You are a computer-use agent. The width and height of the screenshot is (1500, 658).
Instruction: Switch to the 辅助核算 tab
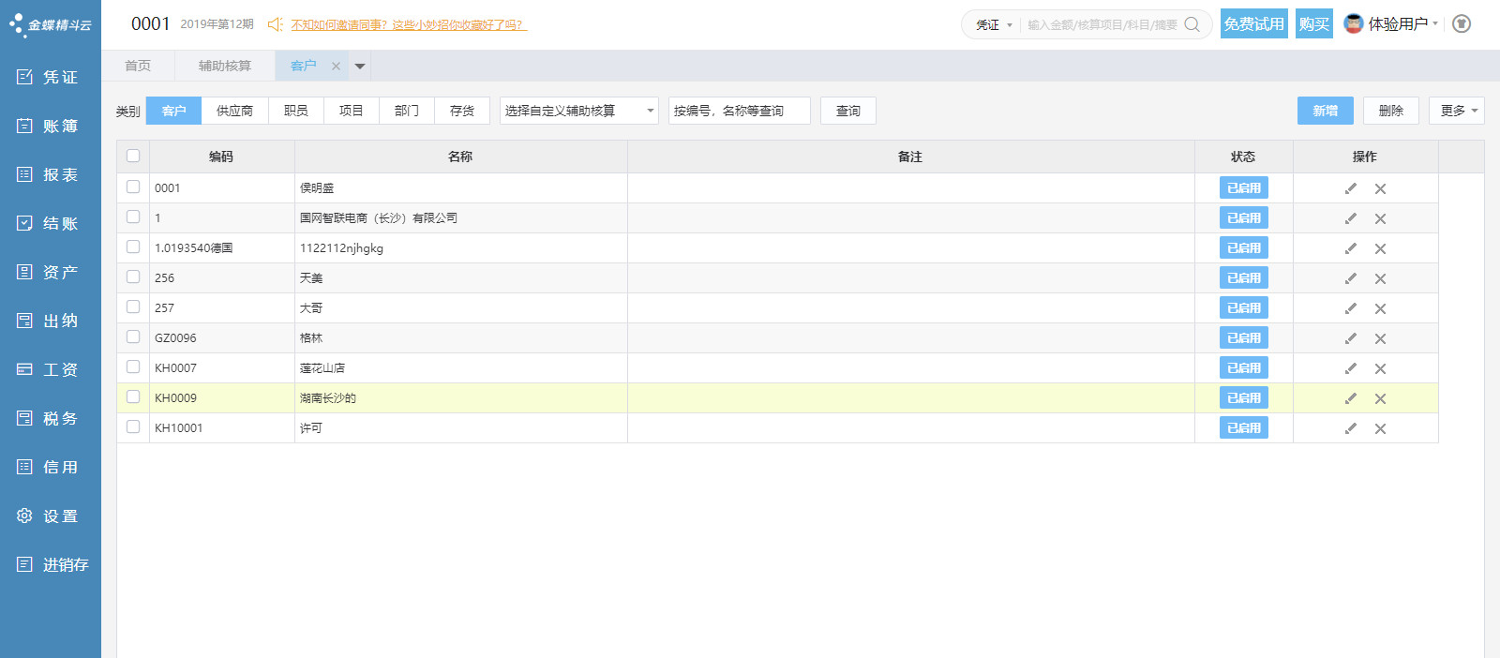225,66
